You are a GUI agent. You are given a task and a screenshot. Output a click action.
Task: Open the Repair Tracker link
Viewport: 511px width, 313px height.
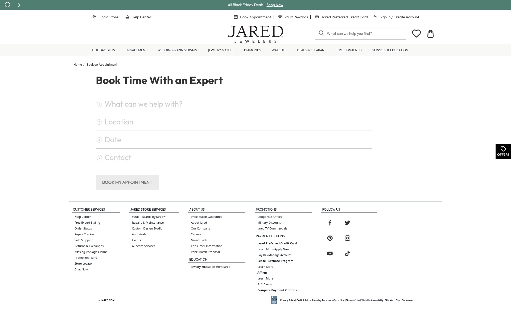[x=84, y=234]
